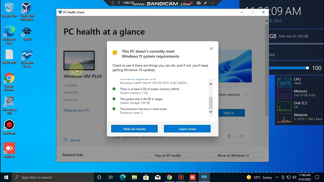
Task: Click the pin icon on Bandicam bar
Action: pos(119,3)
